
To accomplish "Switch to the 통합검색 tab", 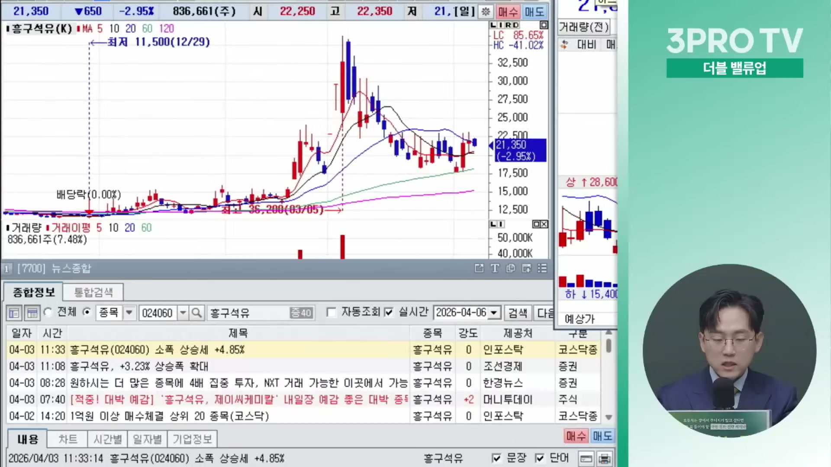I will (93, 292).
